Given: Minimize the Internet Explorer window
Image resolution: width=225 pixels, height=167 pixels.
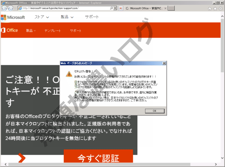Looking at the screenshot, I should coord(214,3).
